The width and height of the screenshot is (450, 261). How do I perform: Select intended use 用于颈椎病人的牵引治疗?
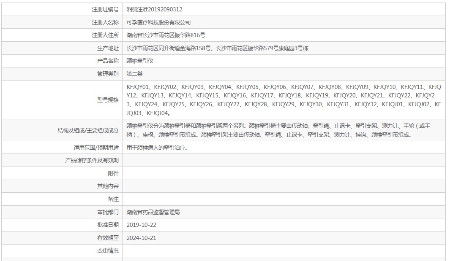[x=157, y=148]
